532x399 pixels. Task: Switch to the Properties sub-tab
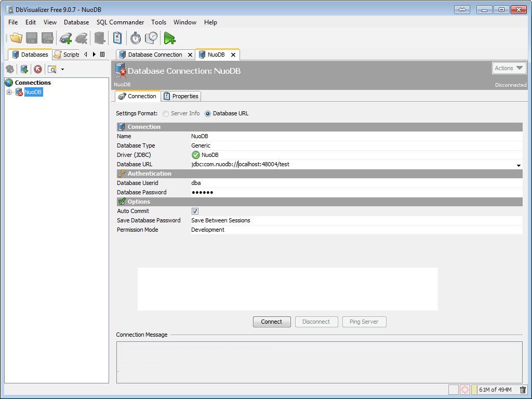[x=181, y=96]
